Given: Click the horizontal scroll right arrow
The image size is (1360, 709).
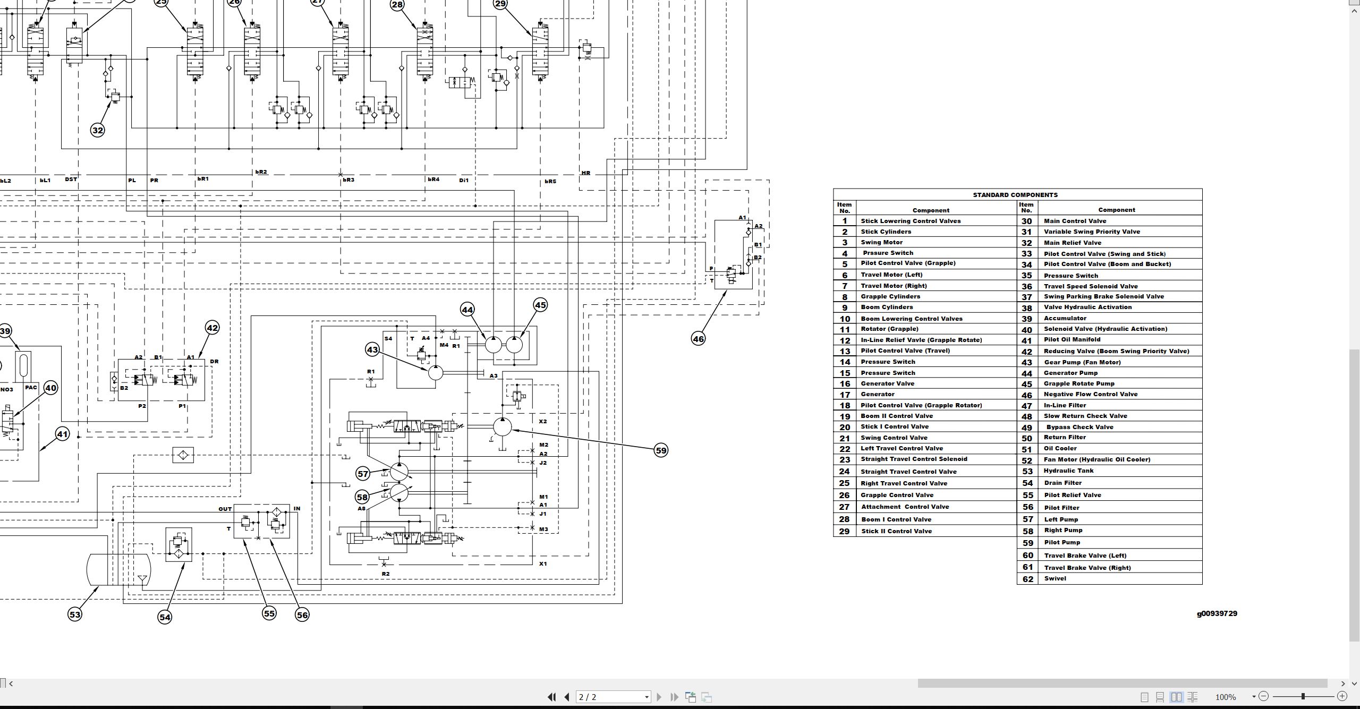Looking at the screenshot, I should pyautogui.click(x=1343, y=684).
